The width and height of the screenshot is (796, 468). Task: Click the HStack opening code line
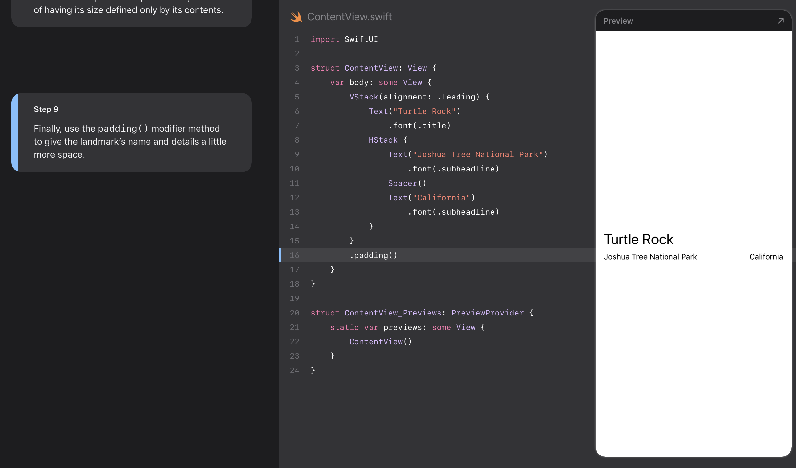tap(388, 140)
